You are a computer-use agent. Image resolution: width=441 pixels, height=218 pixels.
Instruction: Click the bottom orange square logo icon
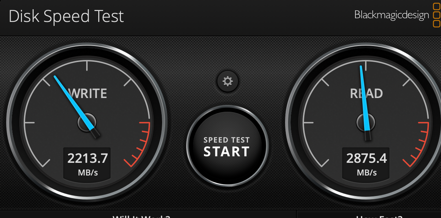pyautogui.click(x=437, y=24)
